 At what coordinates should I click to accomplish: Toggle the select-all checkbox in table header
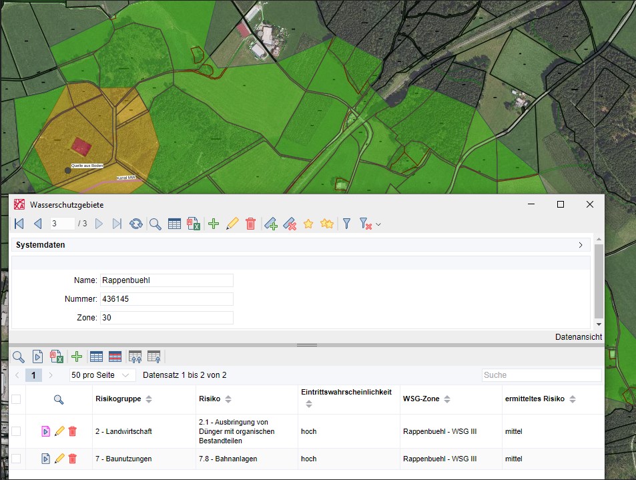[16, 399]
